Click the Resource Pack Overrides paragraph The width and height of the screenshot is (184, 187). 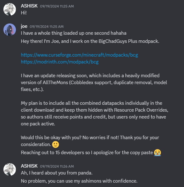tap(94, 114)
